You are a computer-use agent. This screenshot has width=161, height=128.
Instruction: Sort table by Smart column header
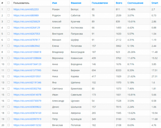click(x=155, y=3)
